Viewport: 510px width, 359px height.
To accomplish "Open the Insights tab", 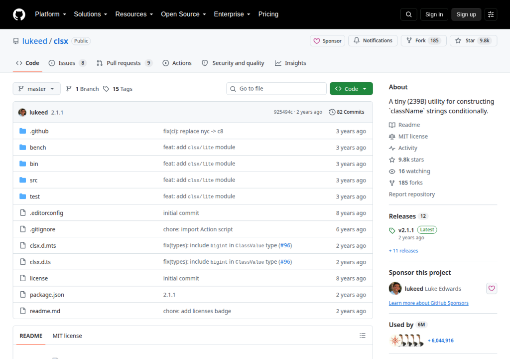I will tap(290, 63).
